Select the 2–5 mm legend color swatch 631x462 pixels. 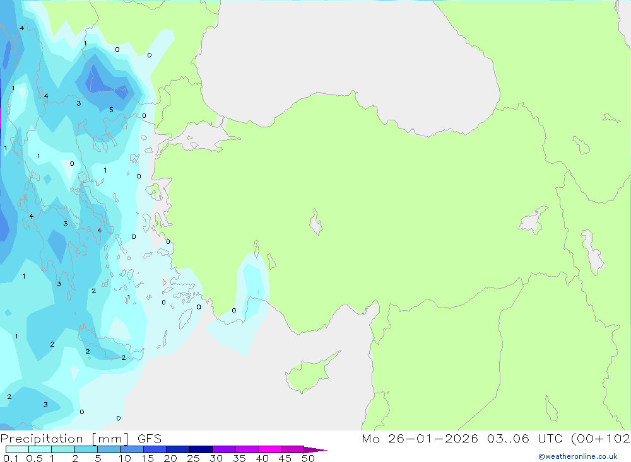[x=86, y=449]
